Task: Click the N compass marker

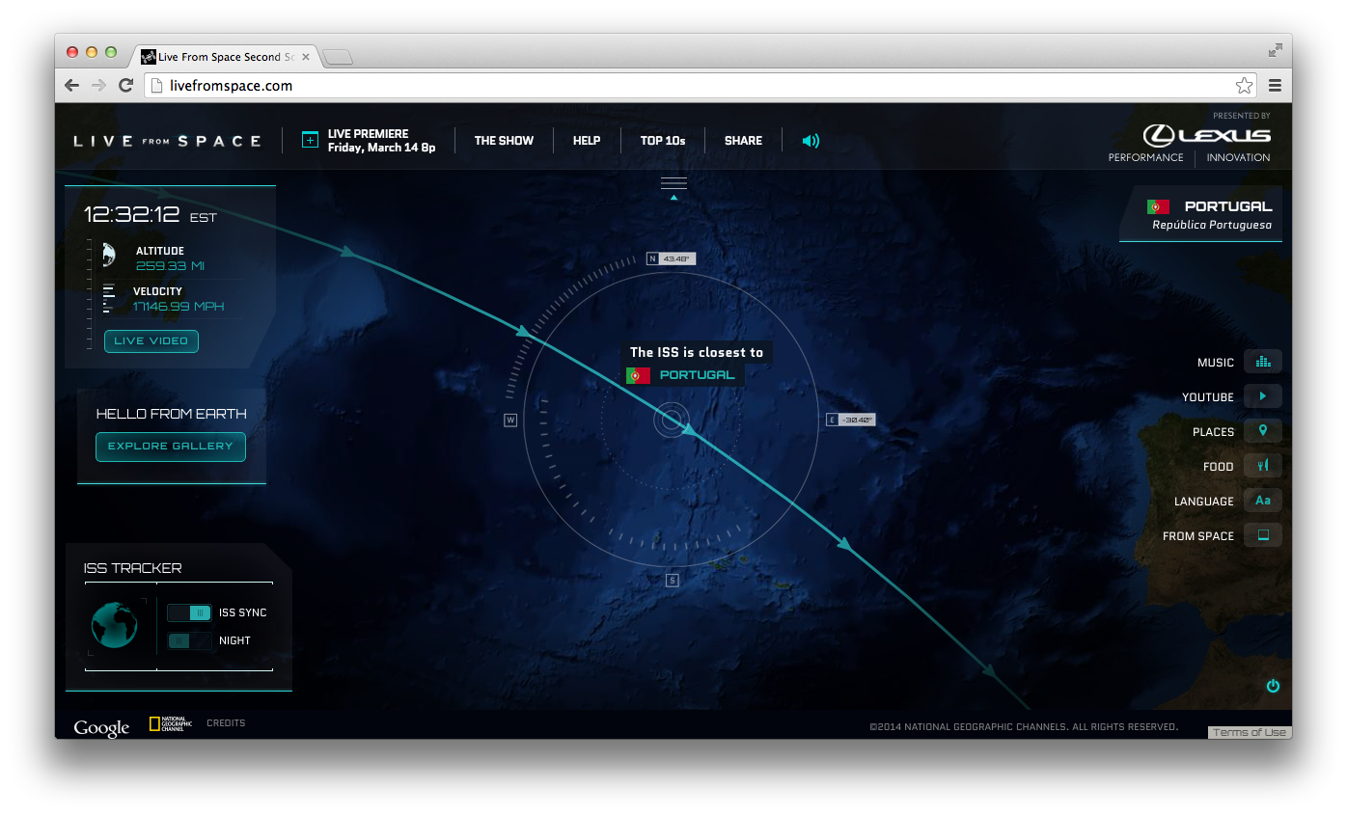Action: click(652, 258)
